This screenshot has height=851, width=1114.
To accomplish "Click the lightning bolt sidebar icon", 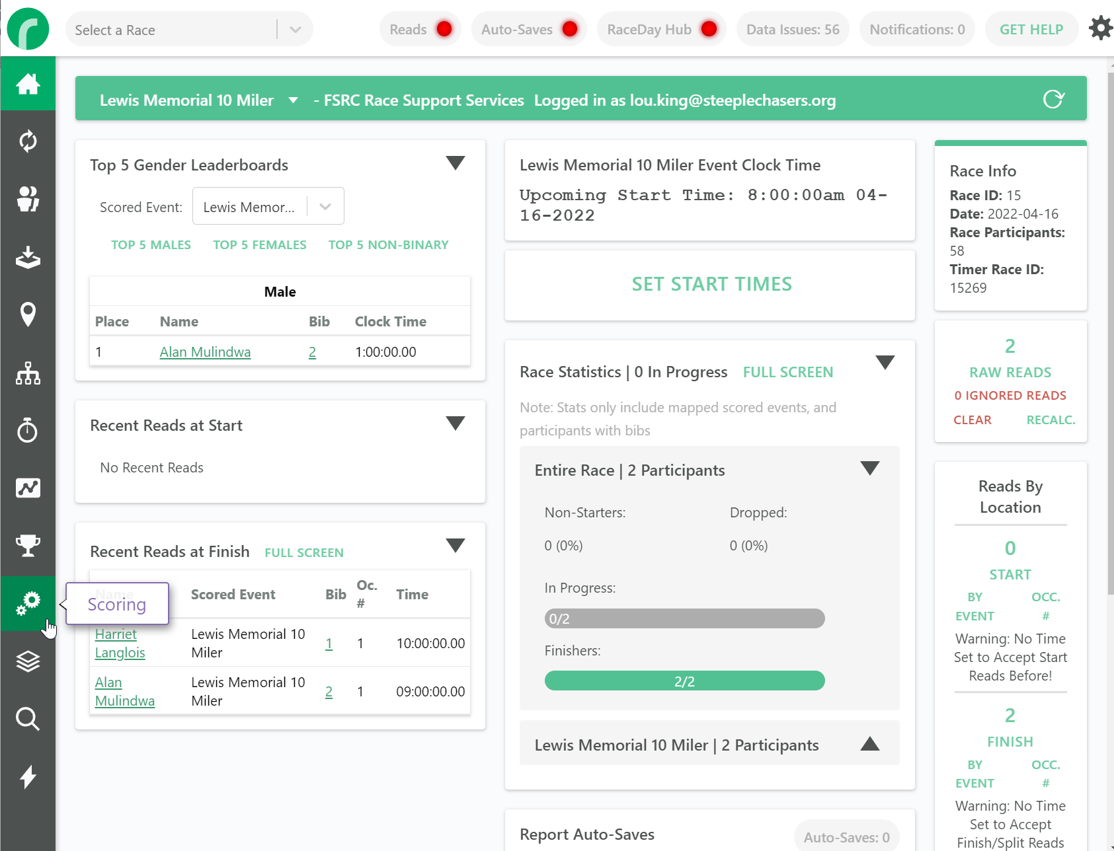I will [x=28, y=777].
